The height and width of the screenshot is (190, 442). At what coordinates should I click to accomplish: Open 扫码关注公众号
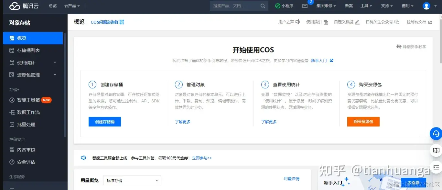coord(383,22)
